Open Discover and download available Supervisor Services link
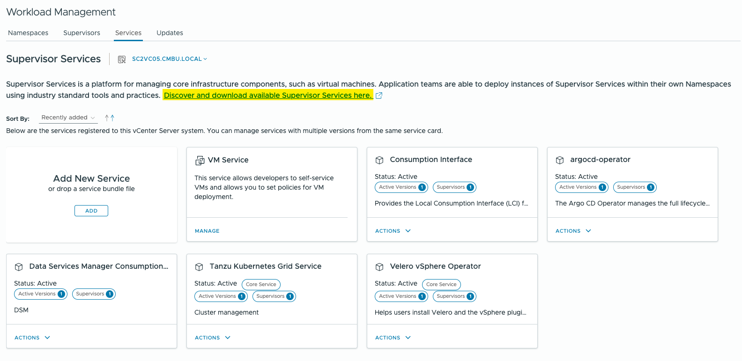Screen dimensions: 742x361 tap(268, 95)
